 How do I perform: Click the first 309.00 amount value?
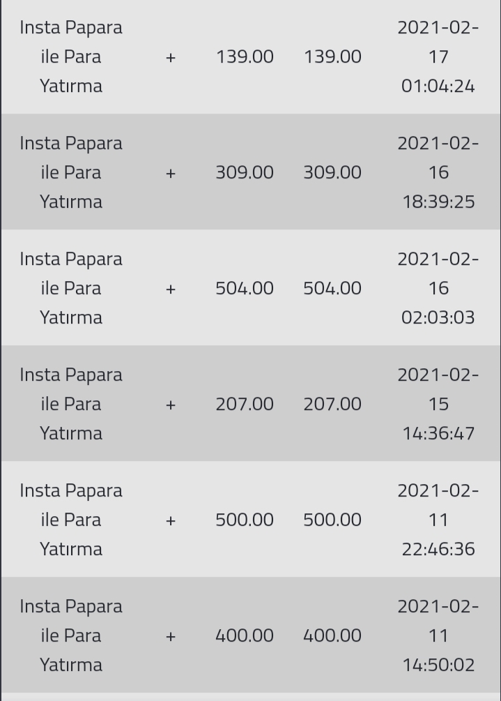[245, 172]
